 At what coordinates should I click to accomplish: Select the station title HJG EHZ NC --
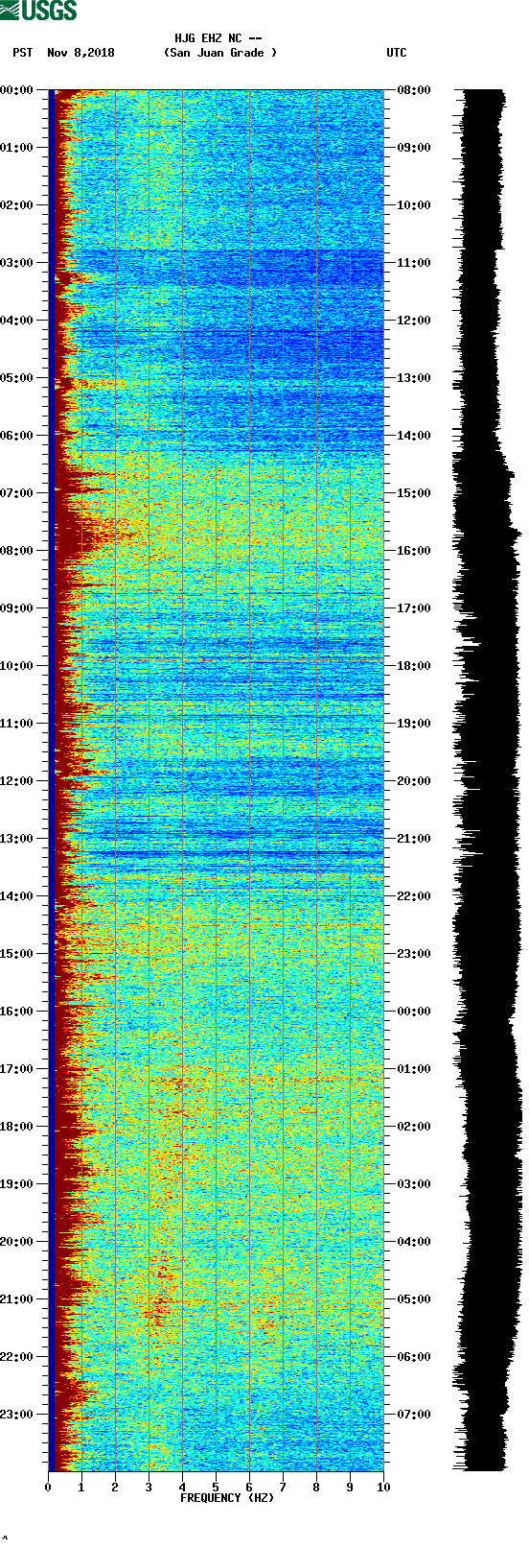218,38
